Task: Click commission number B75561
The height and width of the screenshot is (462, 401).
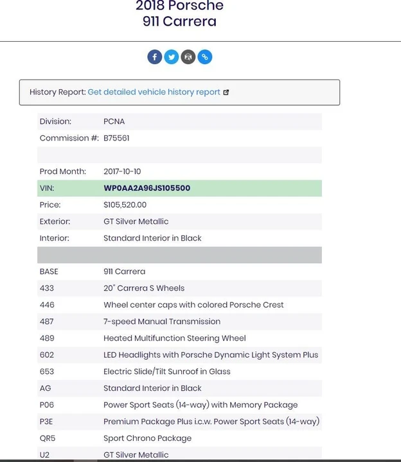Action: tap(116, 138)
